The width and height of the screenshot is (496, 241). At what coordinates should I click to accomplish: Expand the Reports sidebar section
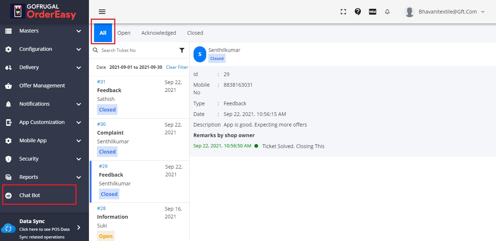43,177
